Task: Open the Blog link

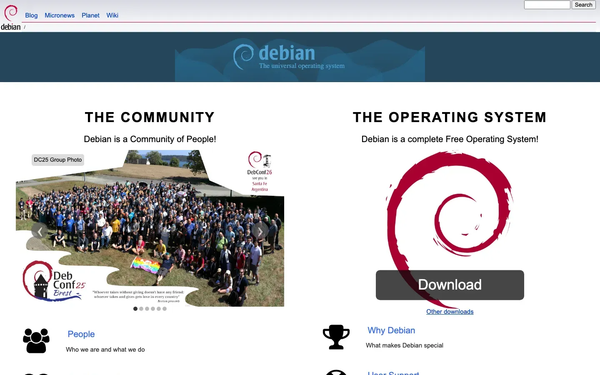Action: click(x=31, y=15)
